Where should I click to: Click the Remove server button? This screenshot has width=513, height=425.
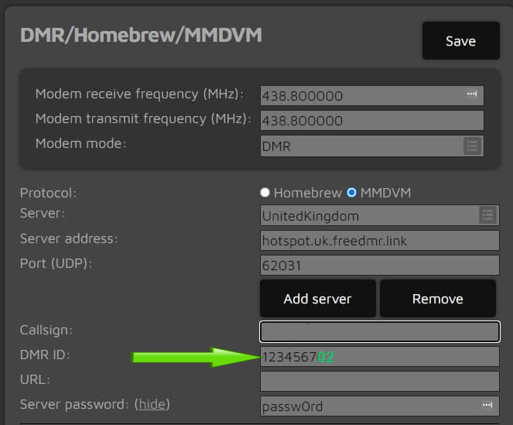pyautogui.click(x=438, y=298)
